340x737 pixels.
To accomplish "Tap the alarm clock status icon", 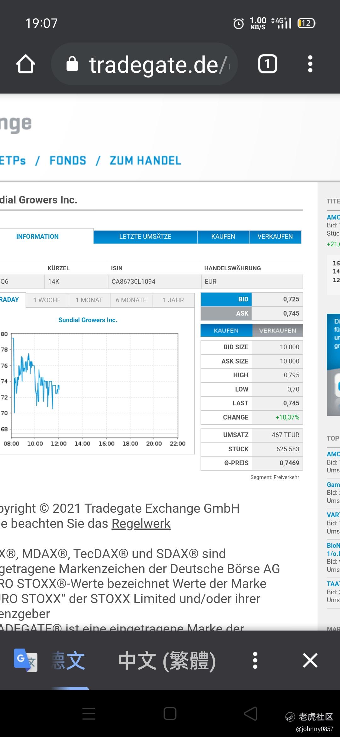I will [x=238, y=23].
